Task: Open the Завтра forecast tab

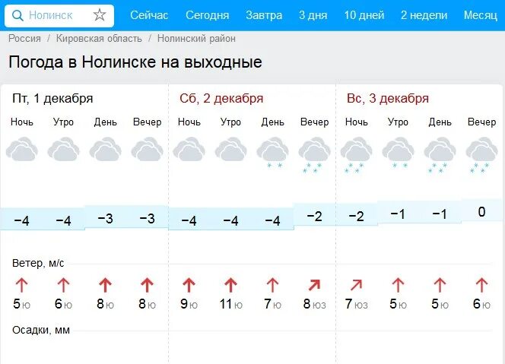Action: pyautogui.click(x=264, y=15)
